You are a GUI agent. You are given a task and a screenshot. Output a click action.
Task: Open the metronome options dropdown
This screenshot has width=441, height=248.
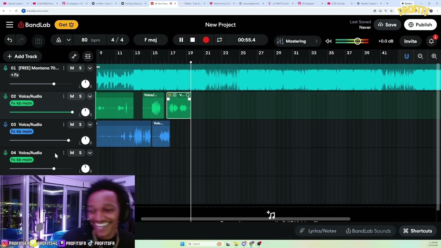[x=69, y=40]
